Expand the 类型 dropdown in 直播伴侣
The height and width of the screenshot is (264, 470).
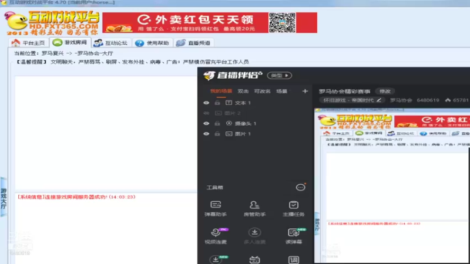pos(280,76)
